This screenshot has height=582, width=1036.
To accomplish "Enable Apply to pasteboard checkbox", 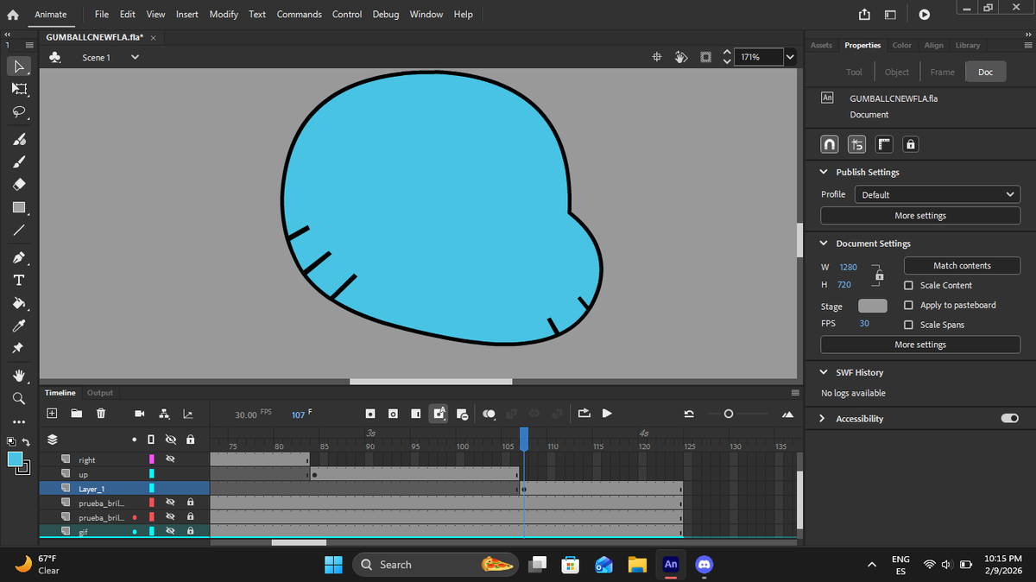I will 908,305.
